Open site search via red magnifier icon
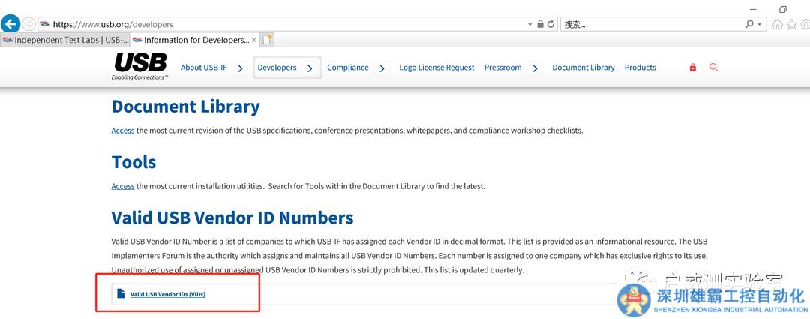The image size is (810, 319). (713, 68)
